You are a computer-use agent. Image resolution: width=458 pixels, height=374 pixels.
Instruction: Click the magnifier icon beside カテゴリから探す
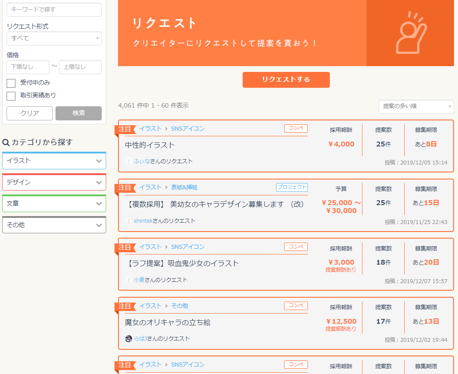(x=6, y=142)
